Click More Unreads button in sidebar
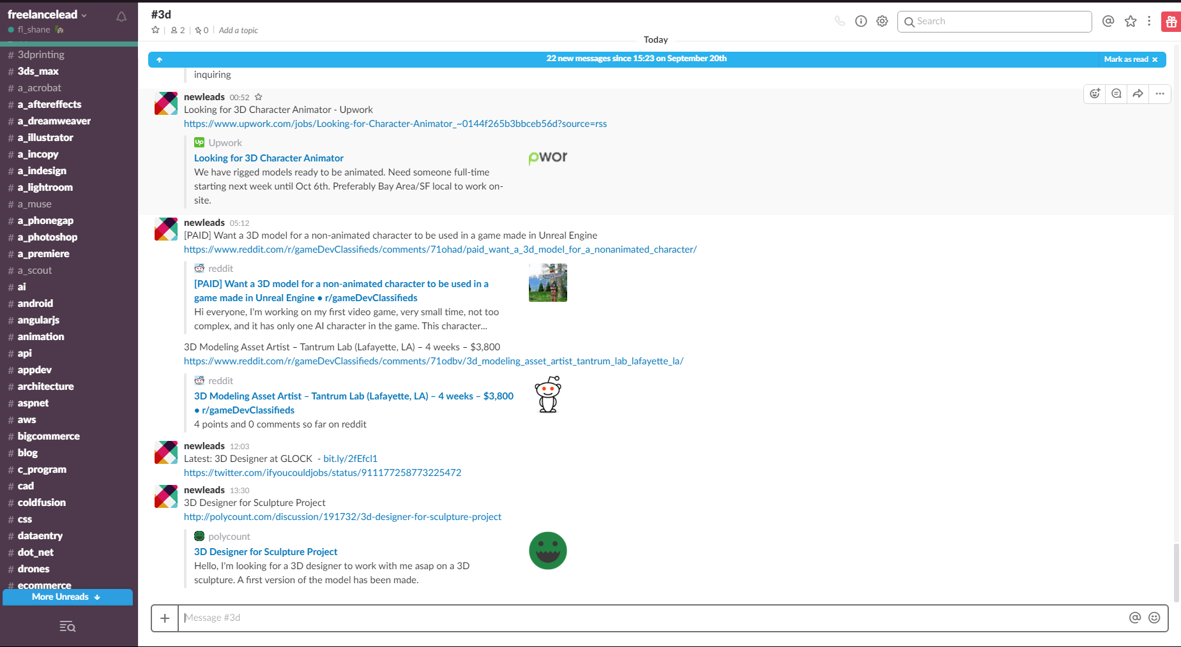Image resolution: width=1181 pixels, height=647 pixels. click(67, 597)
